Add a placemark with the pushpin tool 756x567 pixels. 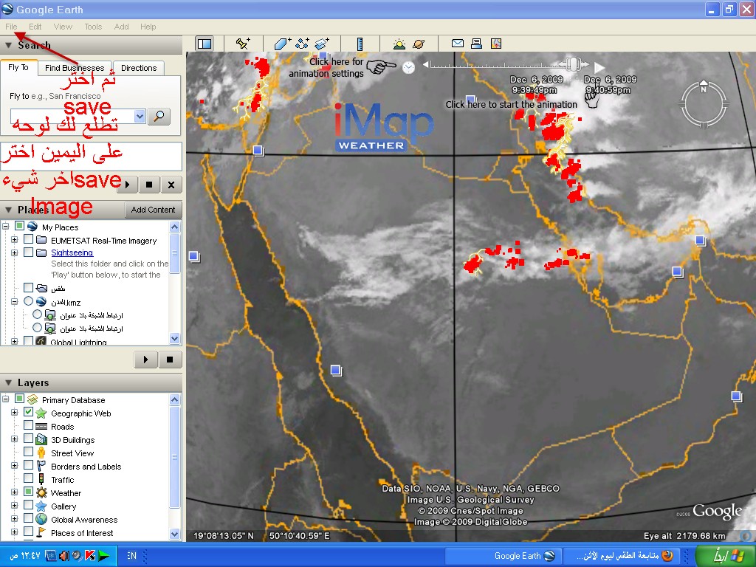242,44
